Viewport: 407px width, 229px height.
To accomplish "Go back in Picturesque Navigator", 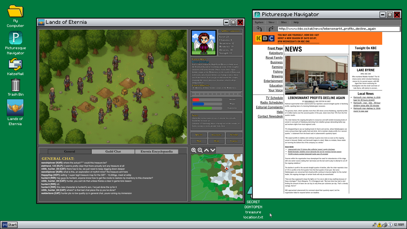I will [259, 29].
